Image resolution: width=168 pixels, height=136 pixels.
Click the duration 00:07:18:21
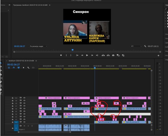pos(153,46)
